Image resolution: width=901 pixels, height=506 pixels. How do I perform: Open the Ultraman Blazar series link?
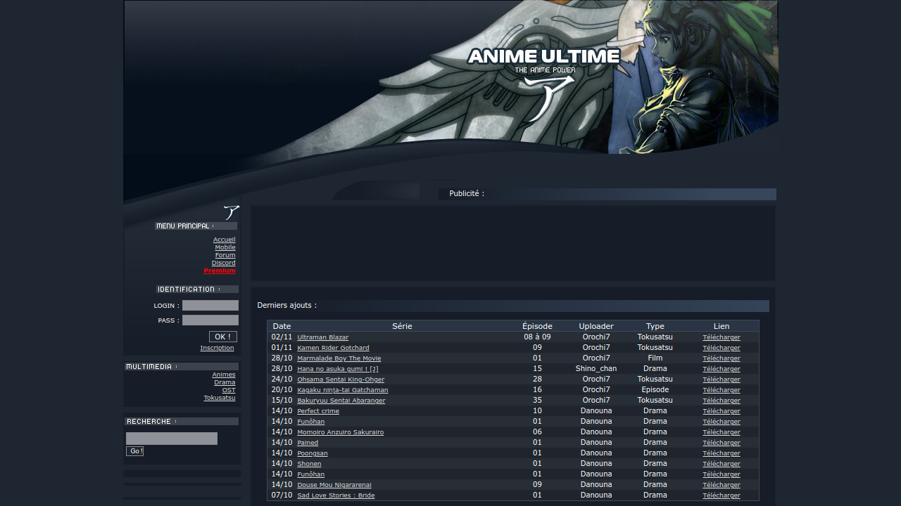pyautogui.click(x=322, y=337)
